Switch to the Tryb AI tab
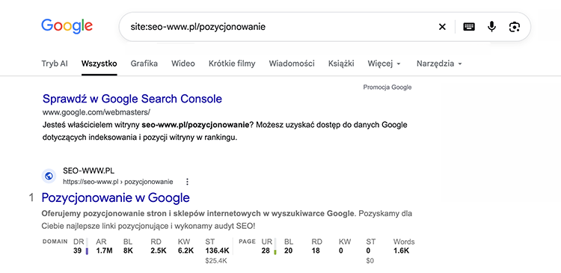This screenshot has width=561, height=273. 55,64
